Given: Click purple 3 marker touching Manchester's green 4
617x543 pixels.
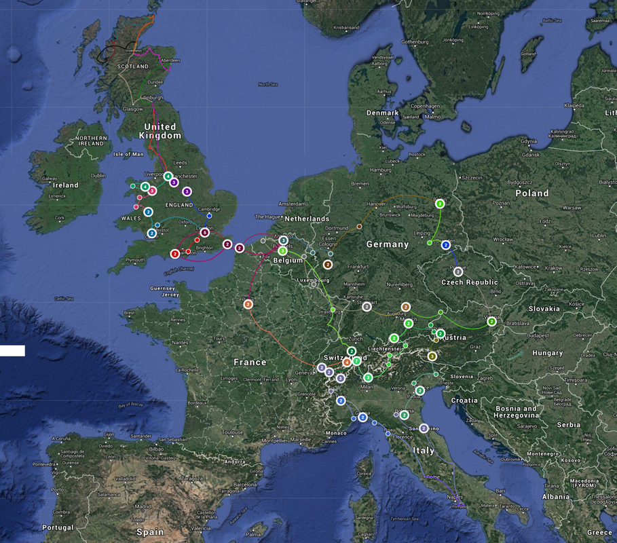Looking at the screenshot, I should [174, 183].
